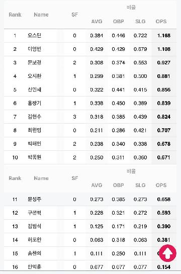Click the SLG header in top table
This screenshot has width=181, height=274.
point(140,22)
